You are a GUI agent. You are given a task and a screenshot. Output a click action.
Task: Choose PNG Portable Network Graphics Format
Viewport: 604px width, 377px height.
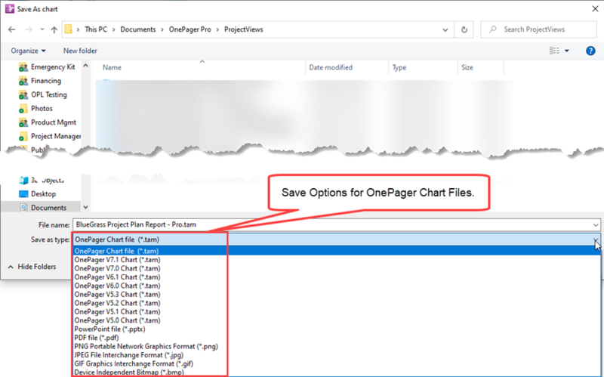[146, 347]
